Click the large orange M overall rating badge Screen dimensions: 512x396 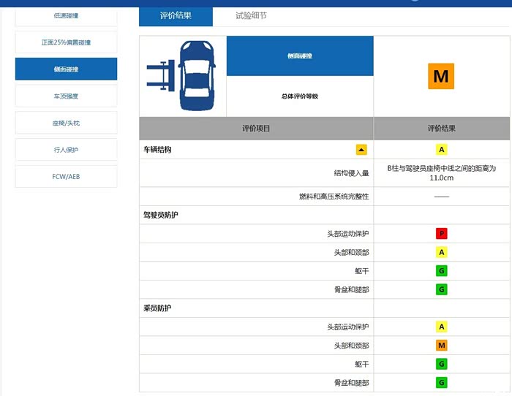pyautogui.click(x=441, y=76)
